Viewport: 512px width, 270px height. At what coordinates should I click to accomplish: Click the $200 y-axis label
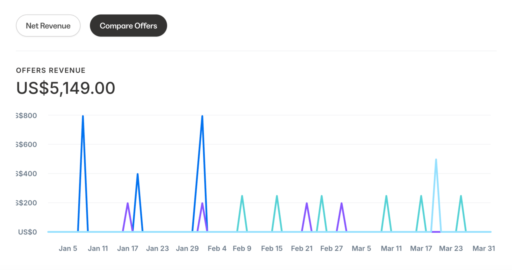pyautogui.click(x=27, y=203)
